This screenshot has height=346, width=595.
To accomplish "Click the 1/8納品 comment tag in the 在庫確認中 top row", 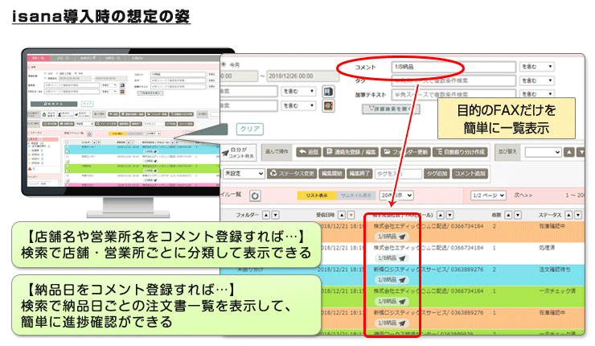I will [x=392, y=237].
